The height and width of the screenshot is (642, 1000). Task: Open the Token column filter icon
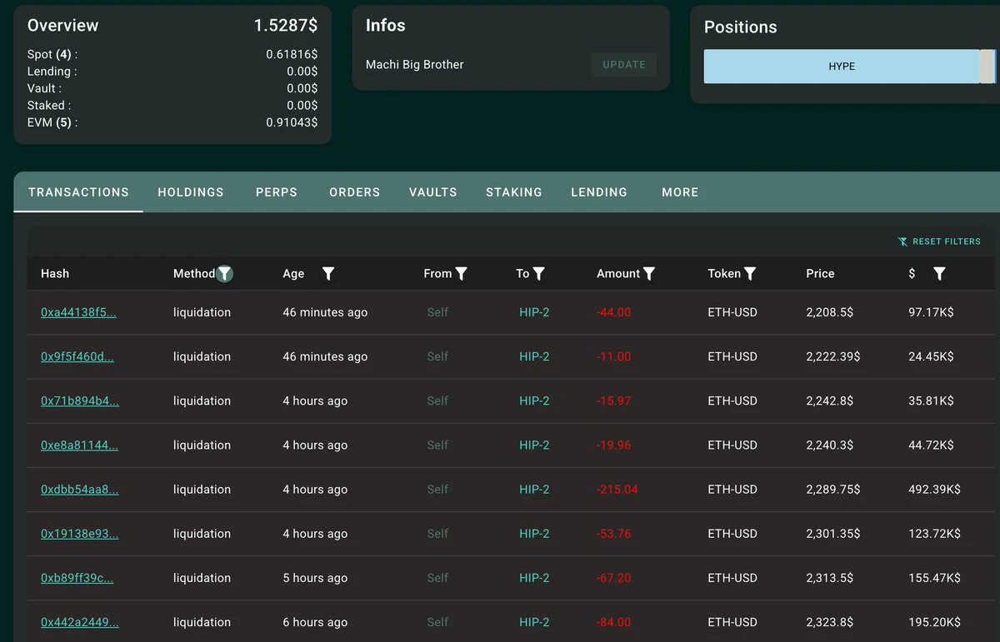pos(750,273)
